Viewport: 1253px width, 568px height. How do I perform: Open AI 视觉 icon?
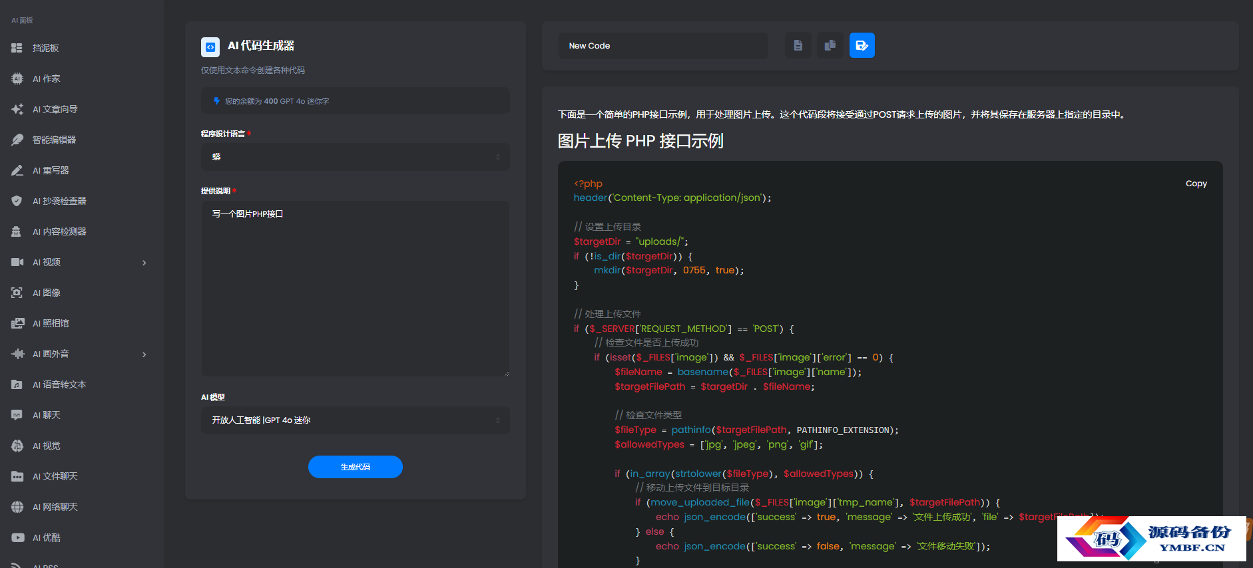tap(17, 446)
